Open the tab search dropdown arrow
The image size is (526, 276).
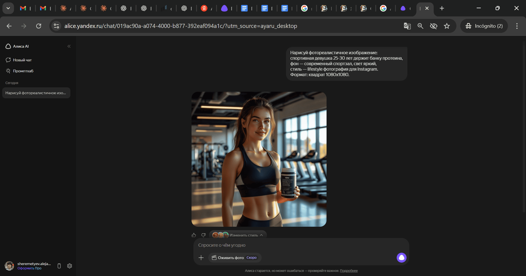click(x=8, y=8)
